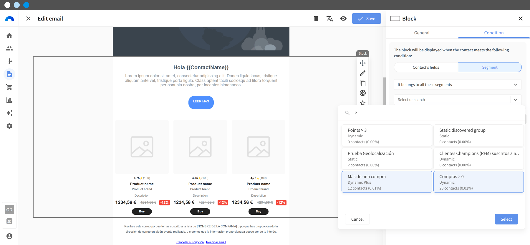Click the 'Hola {{ContactName}}' heading
The width and height of the screenshot is (530, 245).
click(201, 67)
